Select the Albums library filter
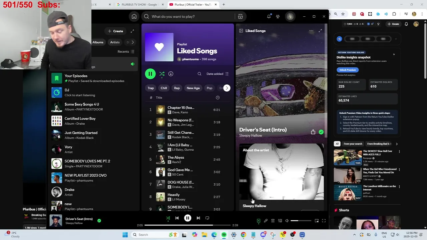Image resolution: width=427 pixels, height=240 pixels. coord(98,42)
